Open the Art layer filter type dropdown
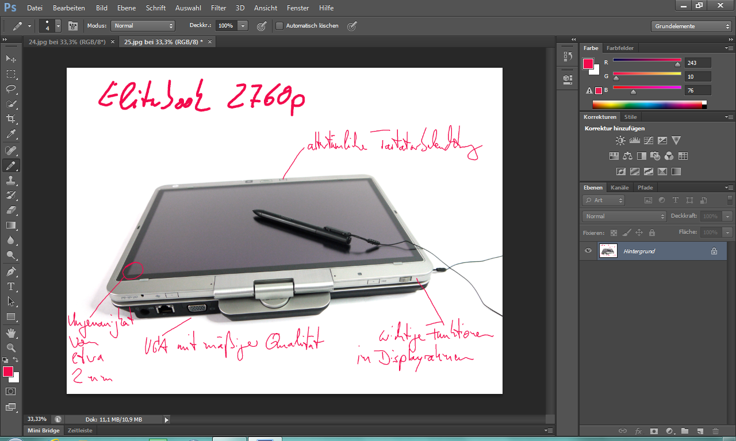The width and height of the screenshot is (736, 441). tap(603, 200)
